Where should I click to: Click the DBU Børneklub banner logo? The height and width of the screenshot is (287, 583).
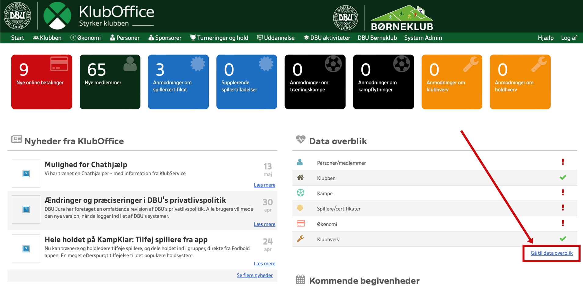tap(402, 17)
